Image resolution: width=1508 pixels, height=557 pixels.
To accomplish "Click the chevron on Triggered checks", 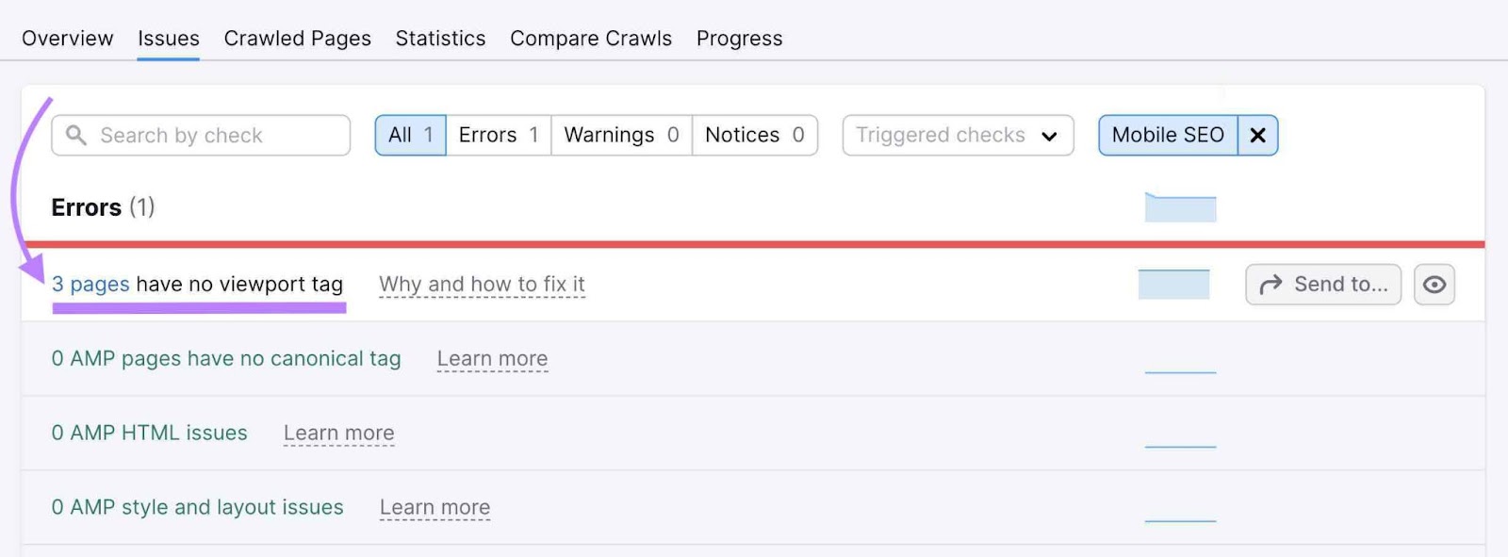I will [x=1051, y=137].
